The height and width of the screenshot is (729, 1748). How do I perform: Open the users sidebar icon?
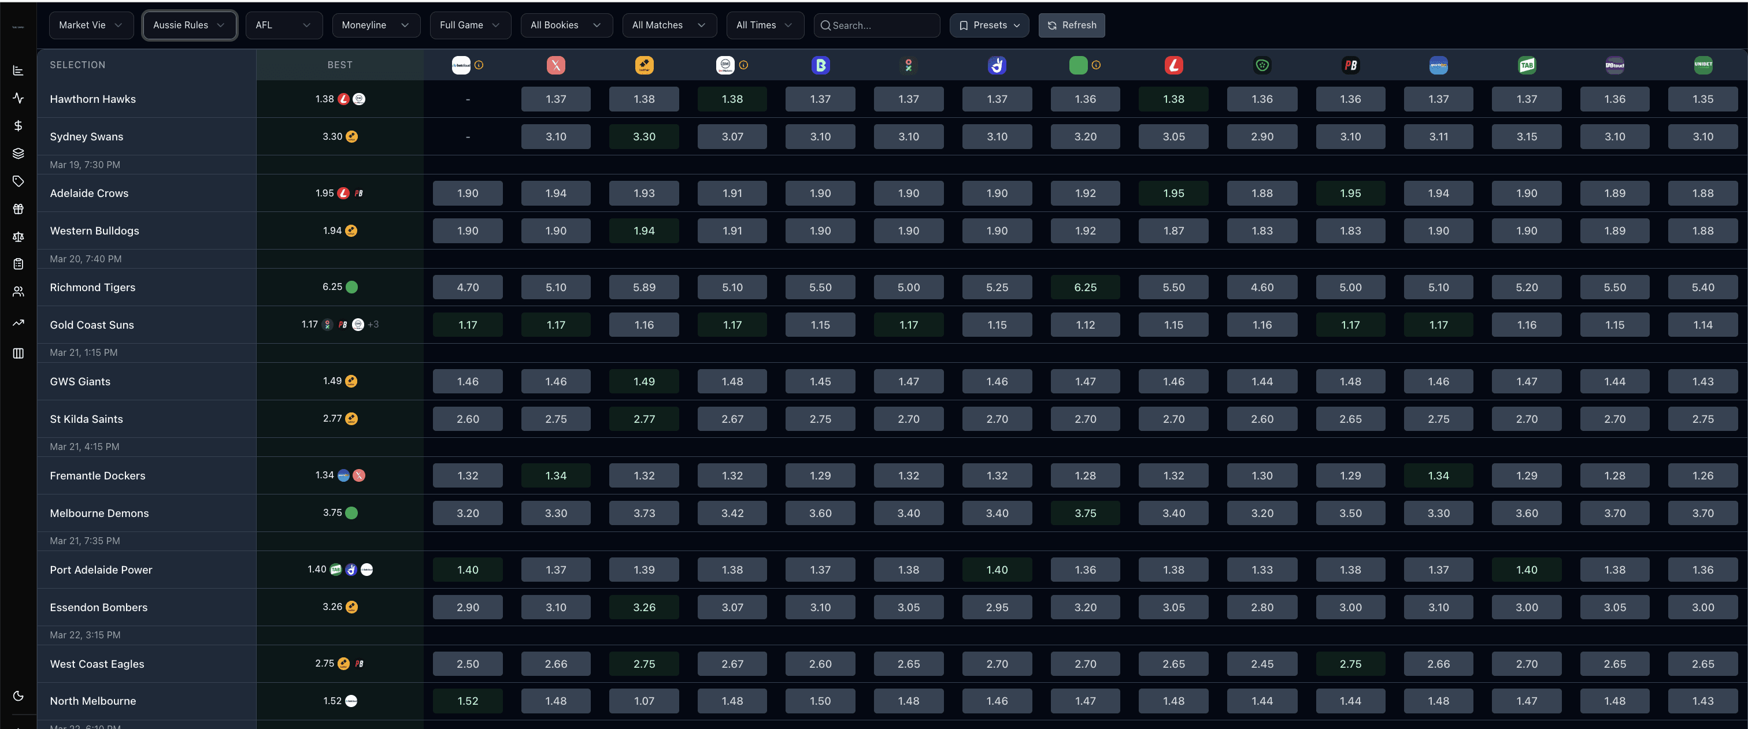tap(18, 292)
